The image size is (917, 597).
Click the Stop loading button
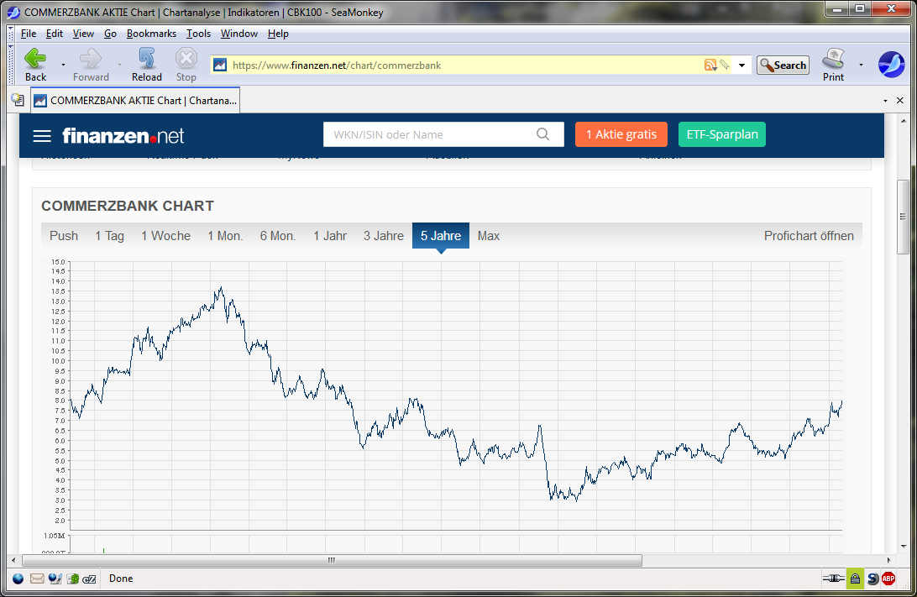point(186,65)
